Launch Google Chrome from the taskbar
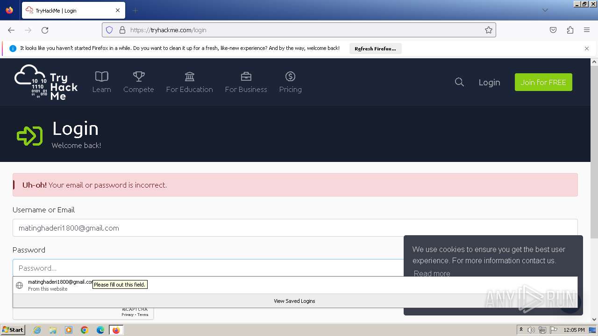Viewport: 598px width, 336px height. [85, 330]
